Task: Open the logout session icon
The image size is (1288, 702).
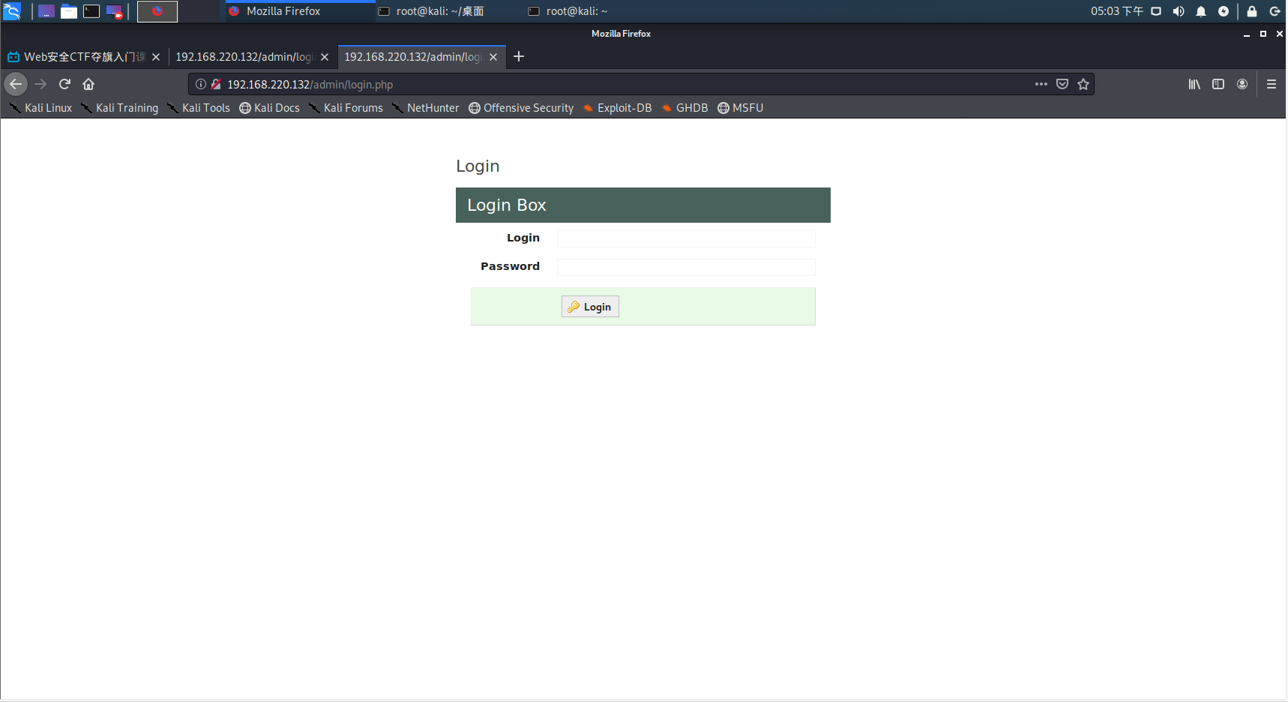Action: click(1275, 11)
